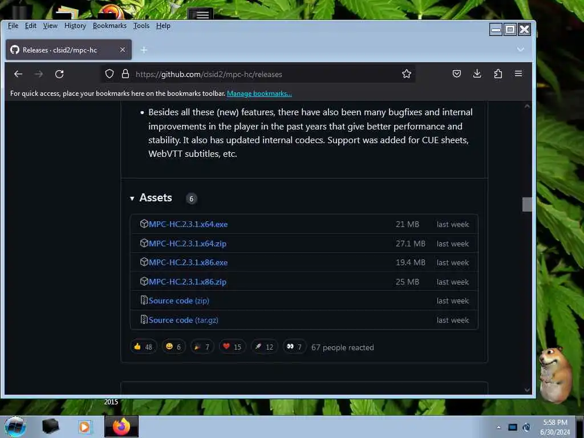Screen dimensions: 584x438
Task: Toggle the rocket reaction showing 12
Action: pyautogui.click(x=264, y=347)
